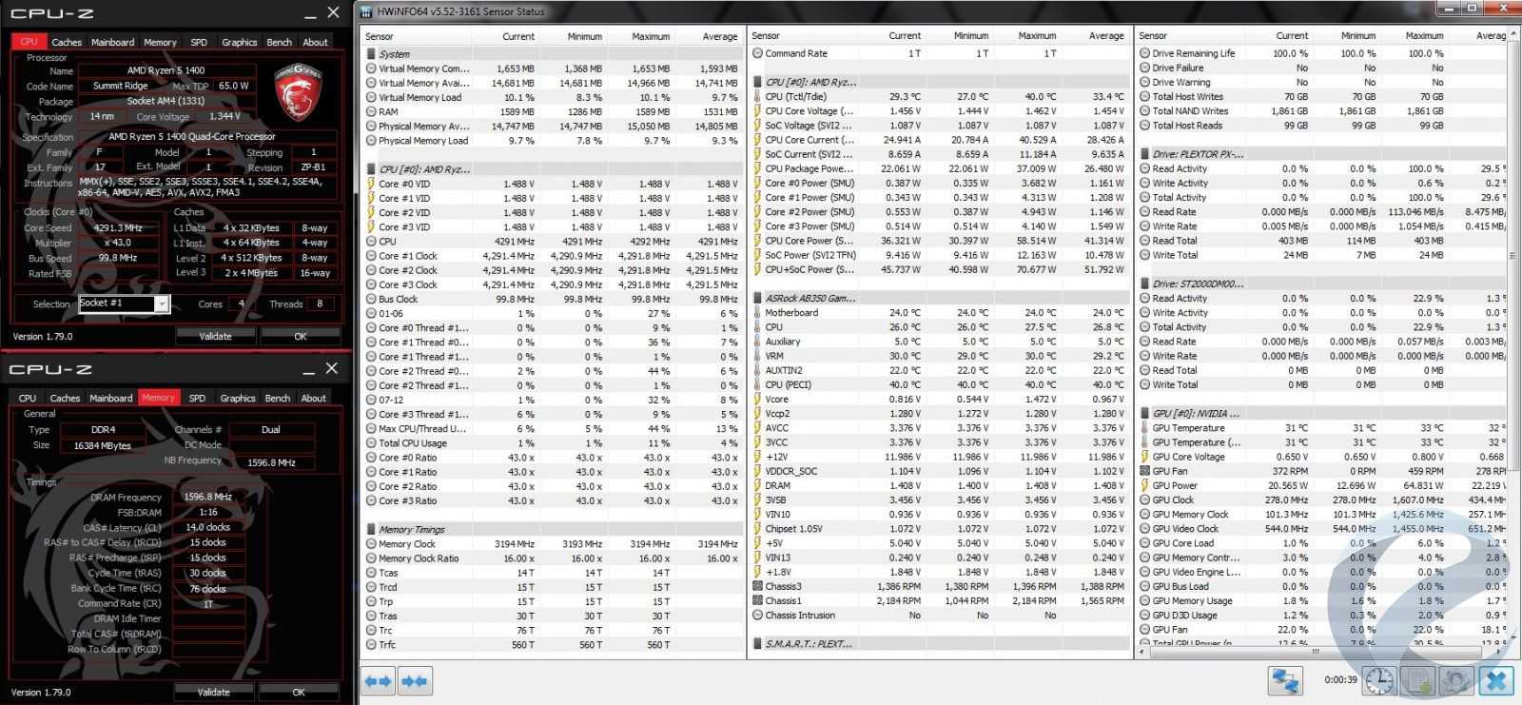The width and height of the screenshot is (1522, 705).
Task: Collapse the GPU [#0]: NVIDIA sensor group
Action: [1196, 414]
